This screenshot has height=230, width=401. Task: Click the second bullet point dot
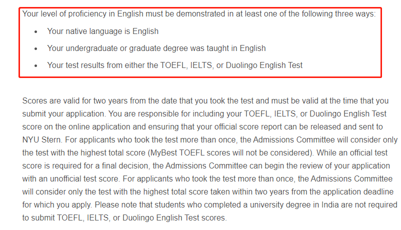(36, 49)
